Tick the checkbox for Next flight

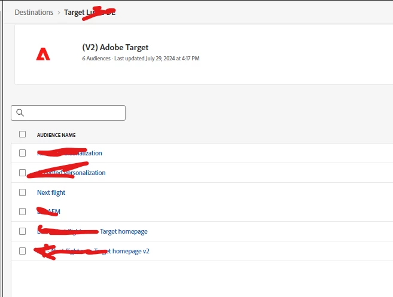[22, 192]
